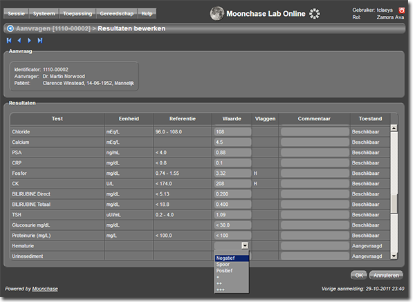
Task: Click the Referentie column header
Action: 183,119
